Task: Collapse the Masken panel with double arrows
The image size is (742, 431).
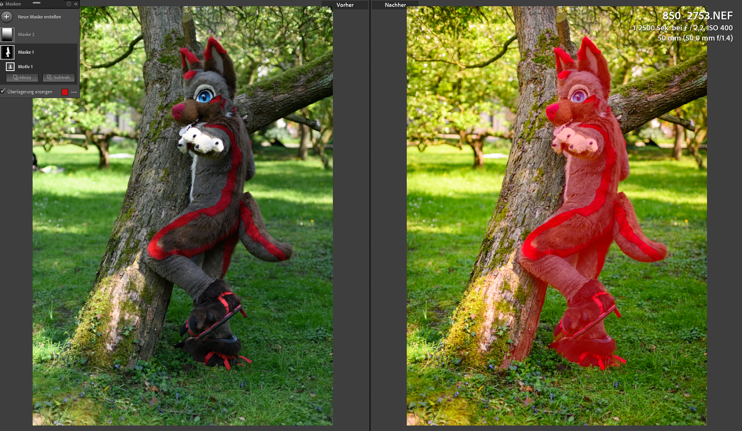Action: (76, 4)
